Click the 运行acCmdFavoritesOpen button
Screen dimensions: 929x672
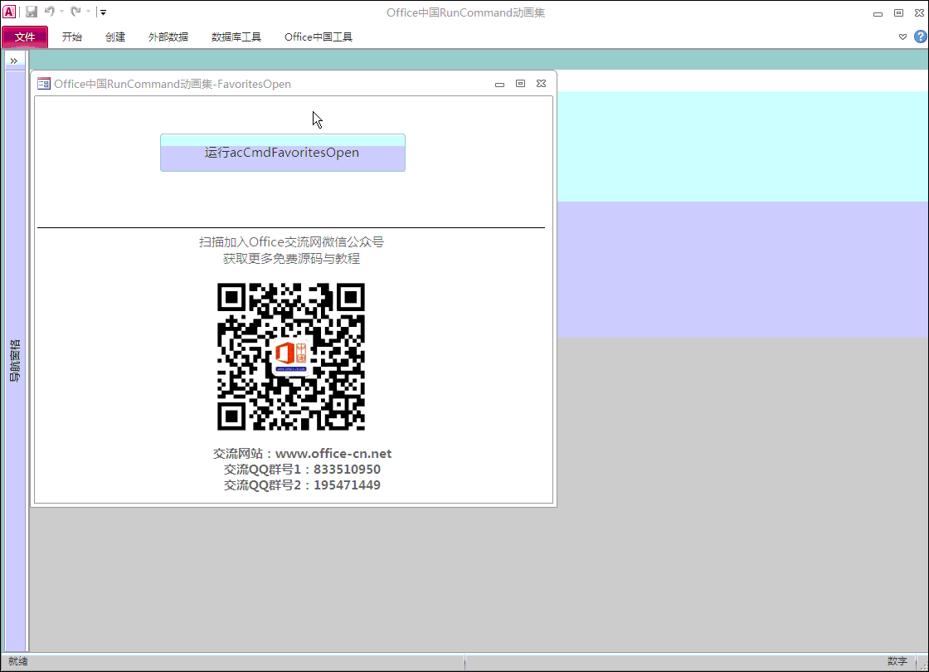283,153
